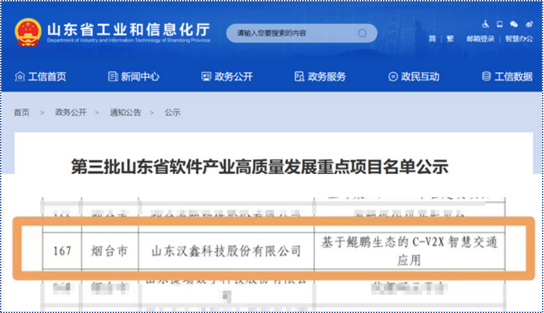Click 首页 in the breadcrumb
The height and width of the screenshot is (313, 544).
21,113
